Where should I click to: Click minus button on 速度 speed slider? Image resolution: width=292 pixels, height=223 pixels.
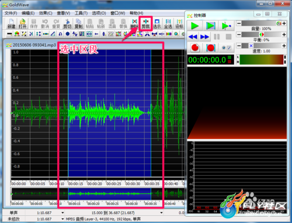coord(239,46)
